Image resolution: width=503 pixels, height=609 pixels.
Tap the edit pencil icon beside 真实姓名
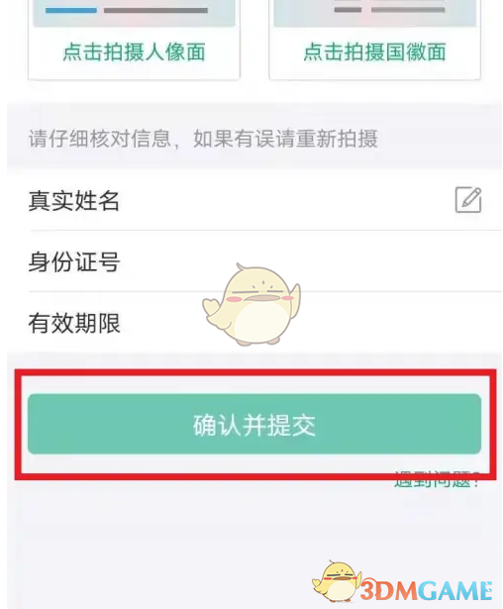[x=468, y=200]
